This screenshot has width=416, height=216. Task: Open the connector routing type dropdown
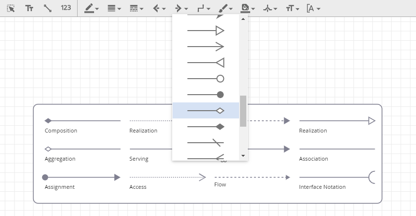[204, 8]
